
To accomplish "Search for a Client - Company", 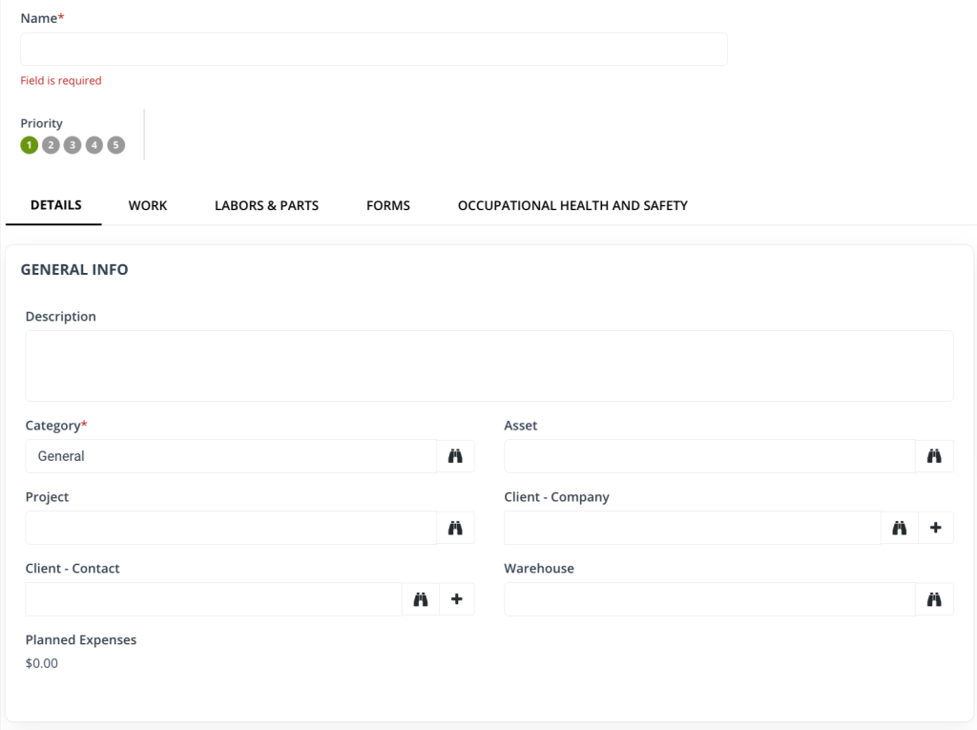I will click(x=898, y=528).
